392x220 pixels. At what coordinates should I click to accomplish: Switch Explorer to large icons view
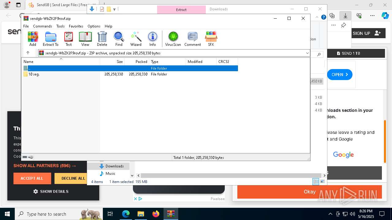pos(322,182)
